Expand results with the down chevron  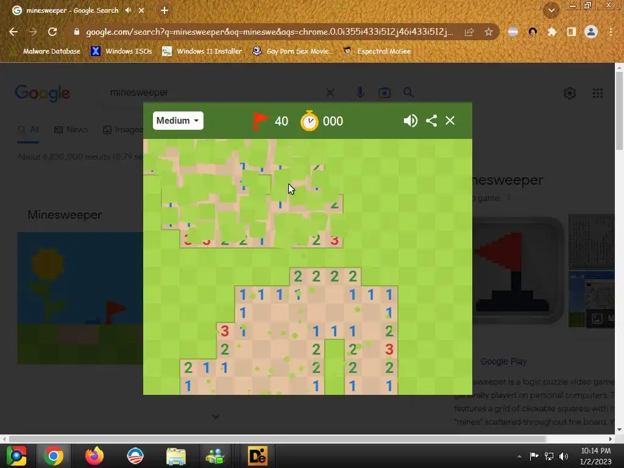coord(216,417)
